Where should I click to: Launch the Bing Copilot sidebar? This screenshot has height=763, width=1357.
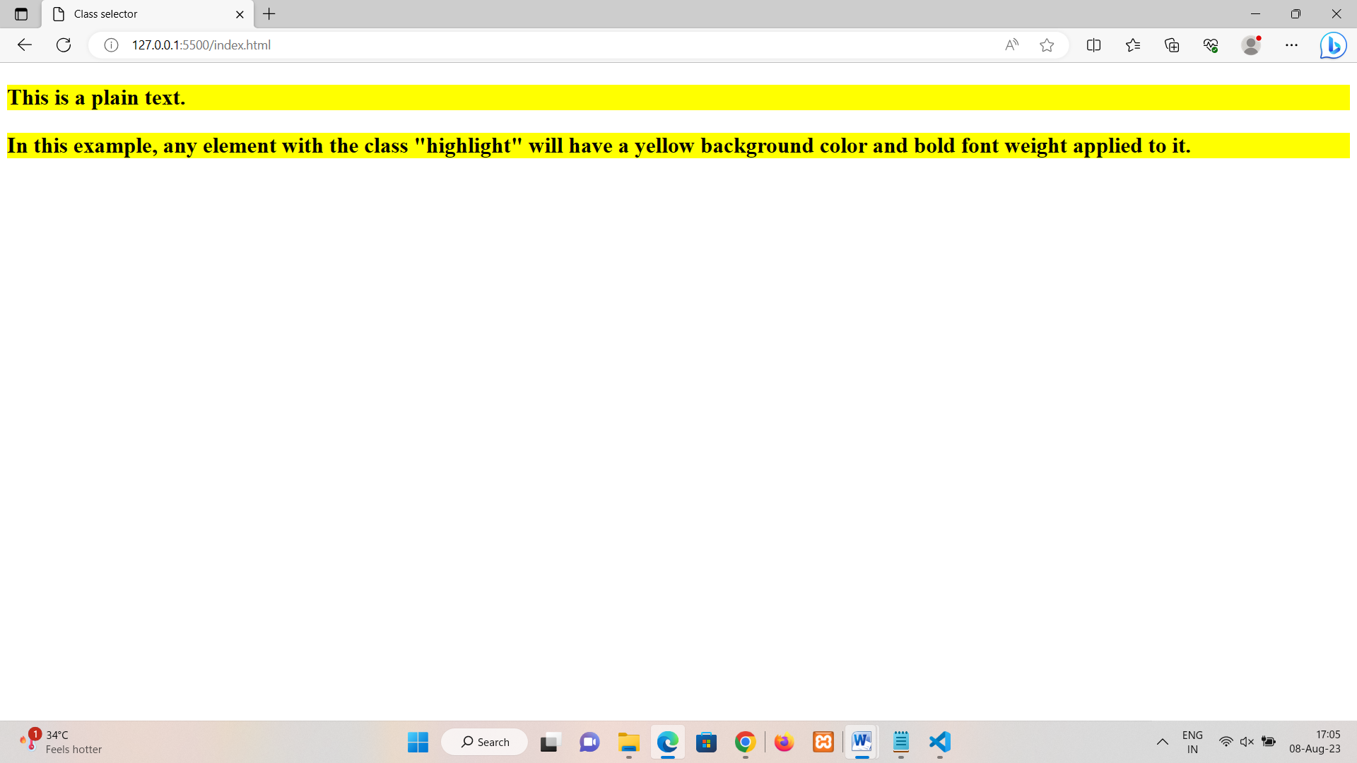click(1333, 45)
